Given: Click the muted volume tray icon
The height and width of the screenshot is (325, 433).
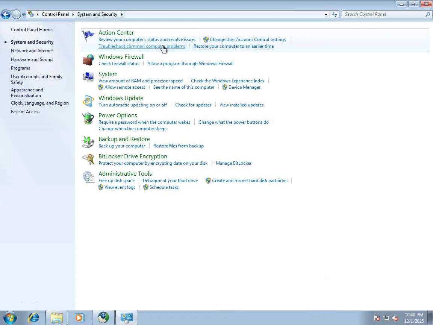Looking at the screenshot, I should pyautogui.click(x=395, y=318).
